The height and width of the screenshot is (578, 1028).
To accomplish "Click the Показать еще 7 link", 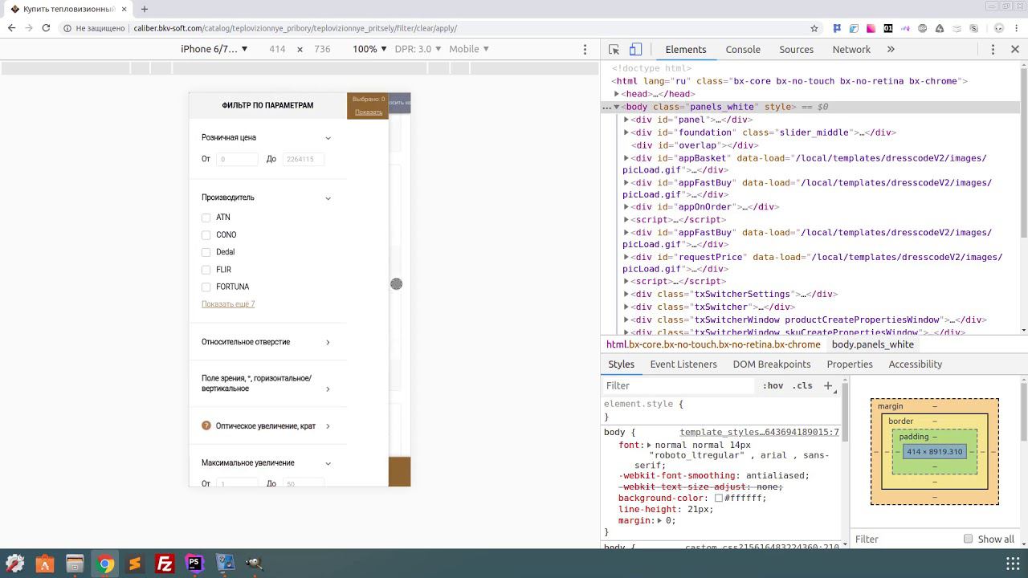I will coord(228,304).
